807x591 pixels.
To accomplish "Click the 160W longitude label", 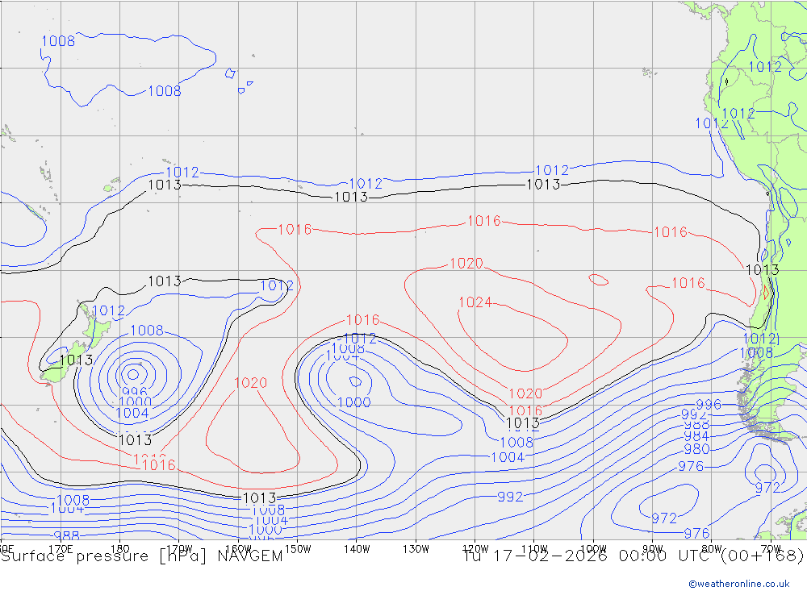I will click(239, 549).
